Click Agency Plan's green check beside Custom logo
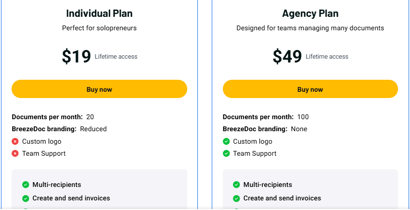Image resolution: width=410 pixels, height=210 pixels. point(226,142)
